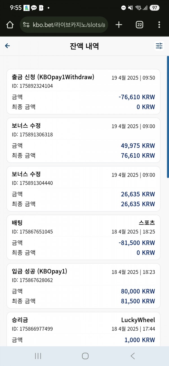Tap the site info icon in address bar

coord(26,25)
